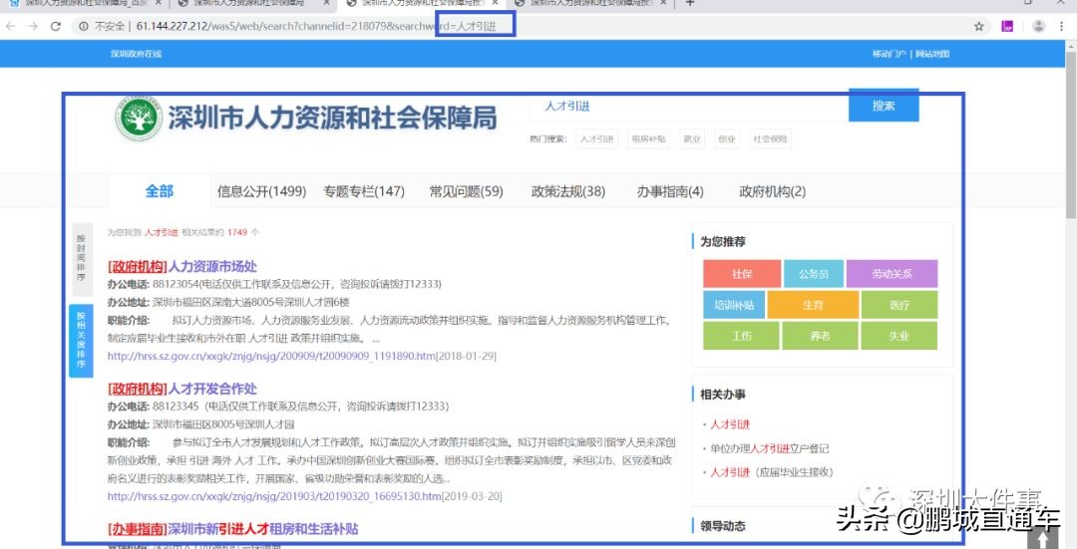Select hot search keyword 创业
This screenshot has width=1077, height=549.
tap(727, 138)
